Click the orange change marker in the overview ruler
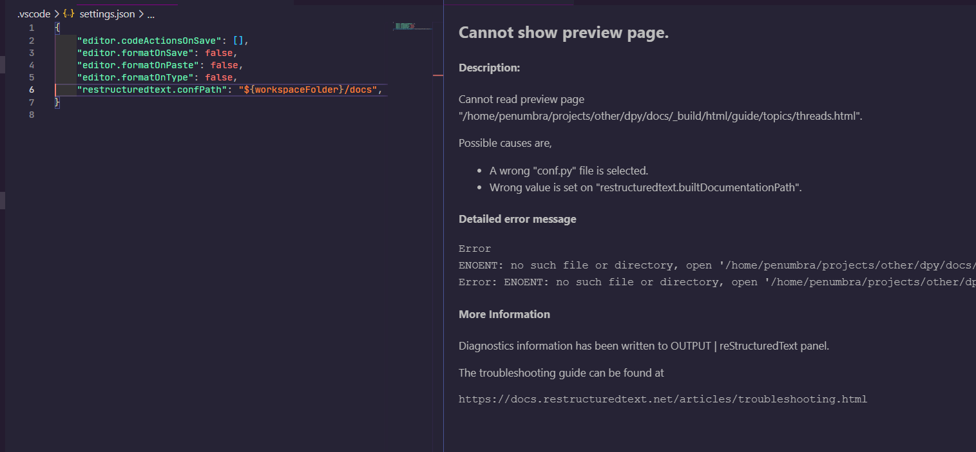The height and width of the screenshot is (452, 976). [x=438, y=75]
